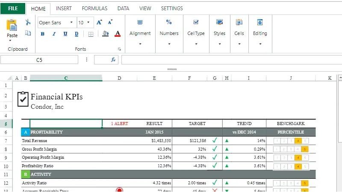This screenshot has width=342, height=192.
Task: Open the Alignment icon group
Action: point(140,22)
